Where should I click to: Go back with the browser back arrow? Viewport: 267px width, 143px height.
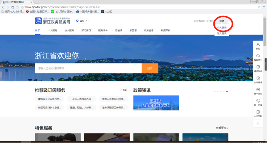(x=3, y=7)
